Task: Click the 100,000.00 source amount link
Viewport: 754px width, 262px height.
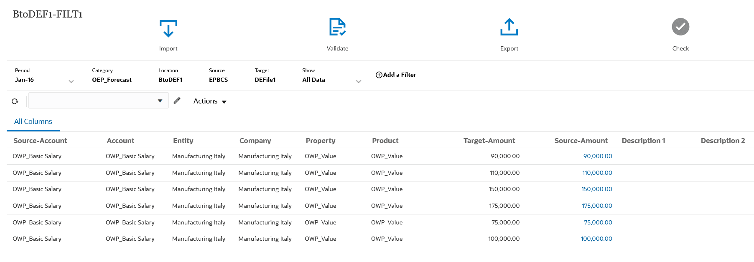Action: [x=596, y=239]
